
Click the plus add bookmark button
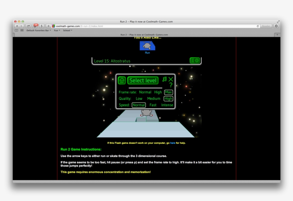[48, 26]
